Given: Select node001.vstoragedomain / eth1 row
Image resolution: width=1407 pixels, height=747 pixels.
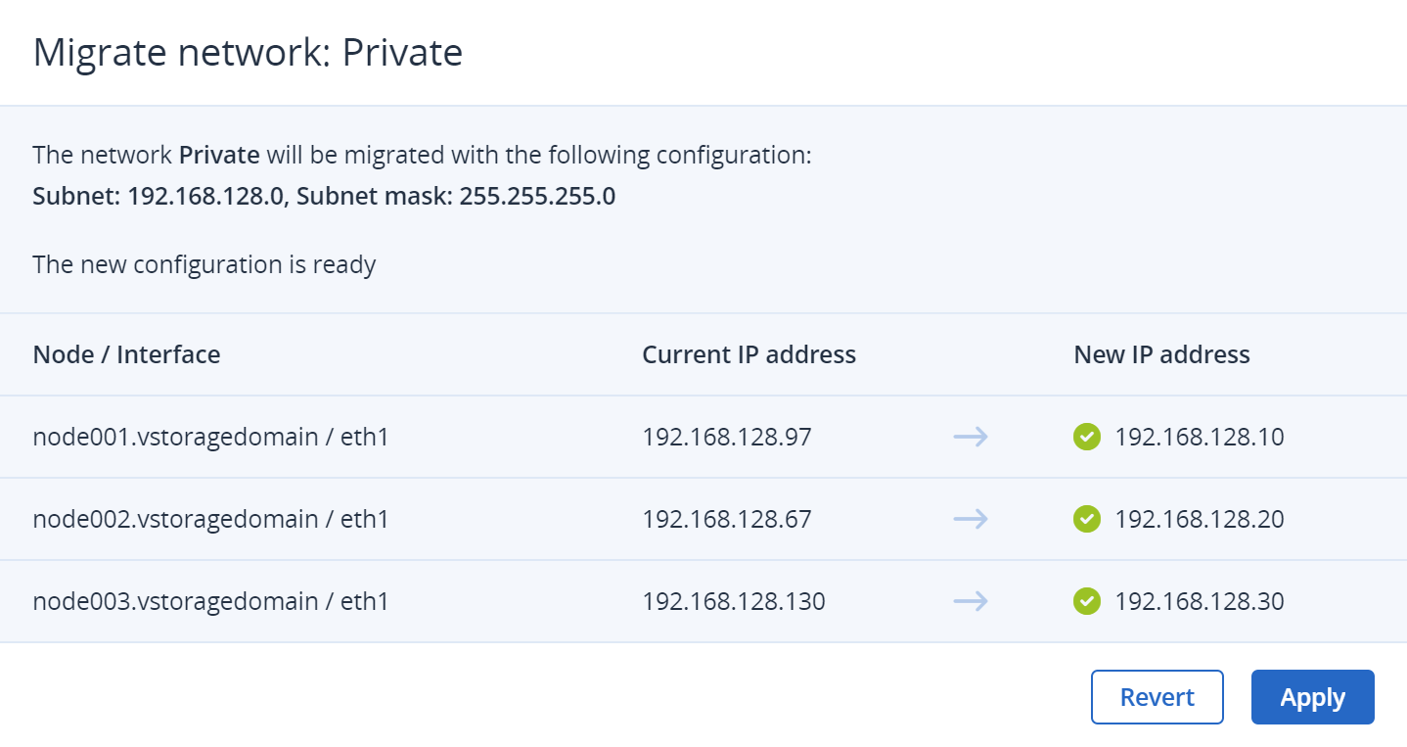Looking at the screenshot, I should [x=210, y=437].
